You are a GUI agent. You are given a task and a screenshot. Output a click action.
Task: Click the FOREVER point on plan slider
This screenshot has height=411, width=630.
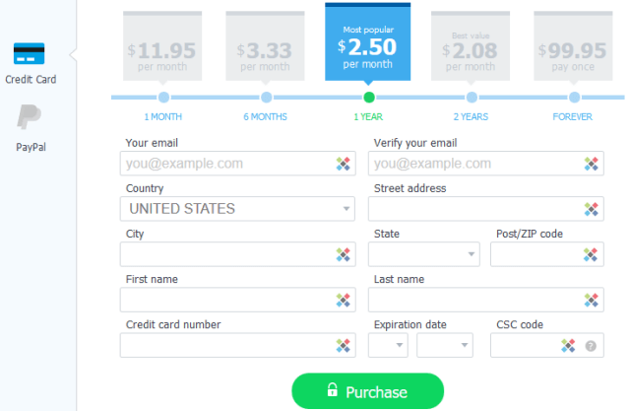pyautogui.click(x=574, y=97)
